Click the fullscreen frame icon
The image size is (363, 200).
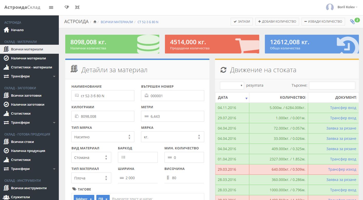tap(77, 7)
